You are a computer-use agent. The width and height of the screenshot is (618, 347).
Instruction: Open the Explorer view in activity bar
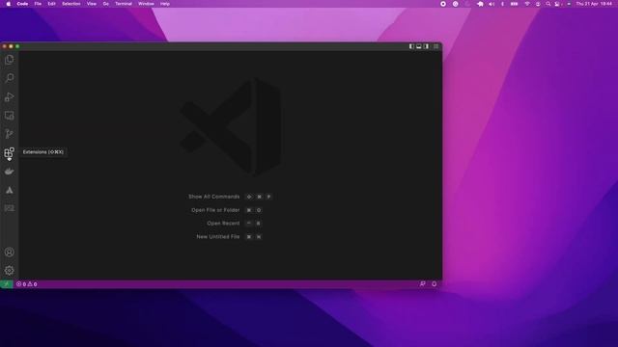tap(9, 60)
